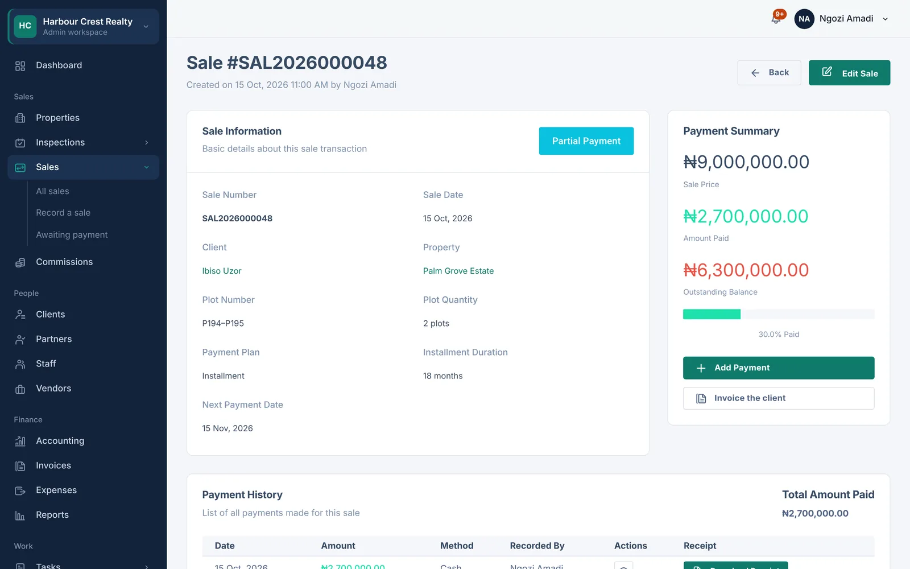Click the Clients person icon
This screenshot has height=569, width=910.
point(20,315)
